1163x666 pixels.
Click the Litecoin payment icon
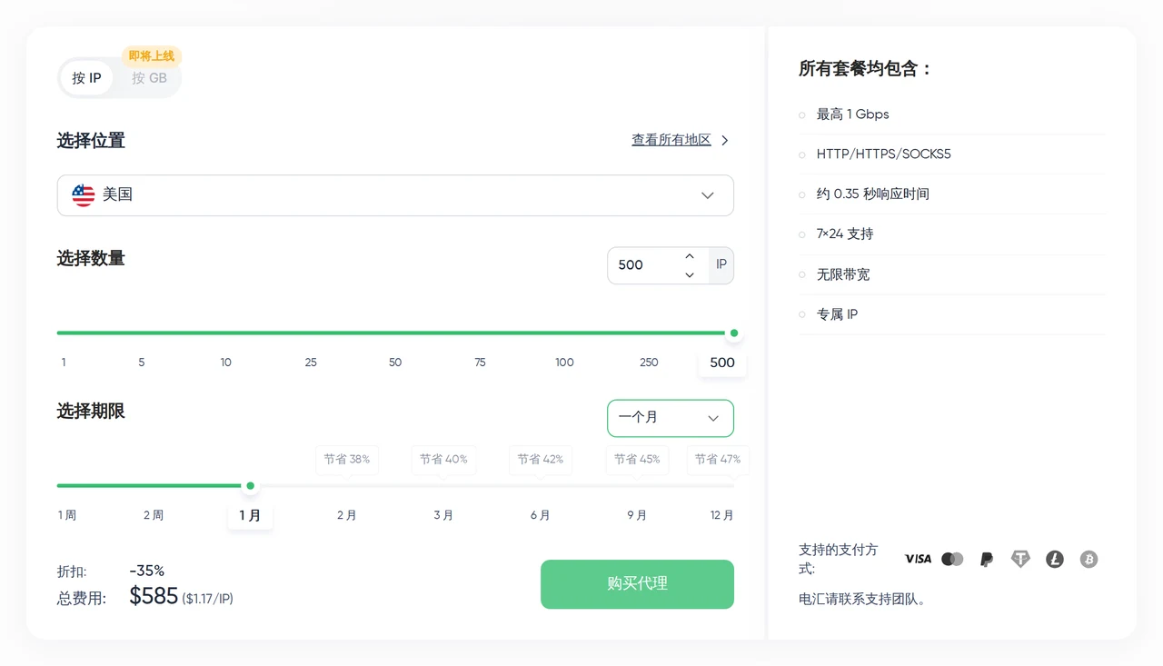tap(1055, 560)
